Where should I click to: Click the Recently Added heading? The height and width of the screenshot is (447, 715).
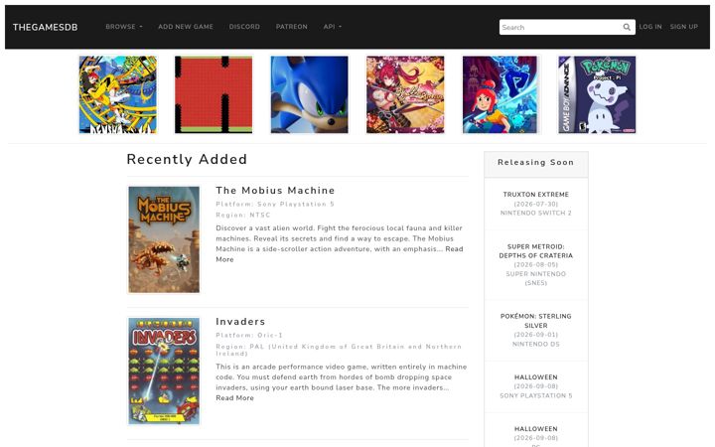[x=187, y=159]
